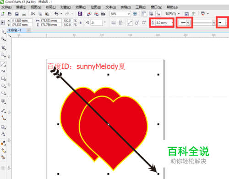The image size is (229, 179).
Task: Toggle show guidelines button
Action: tap(158, 14)
